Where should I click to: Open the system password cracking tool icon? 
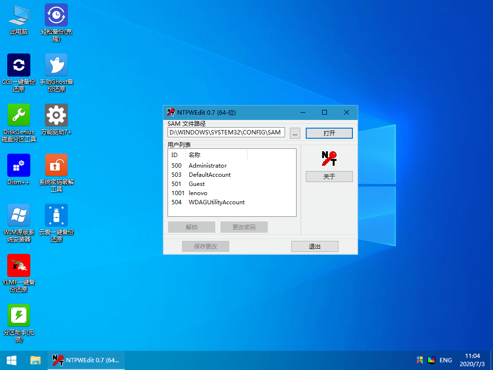[x=56, y=166]
